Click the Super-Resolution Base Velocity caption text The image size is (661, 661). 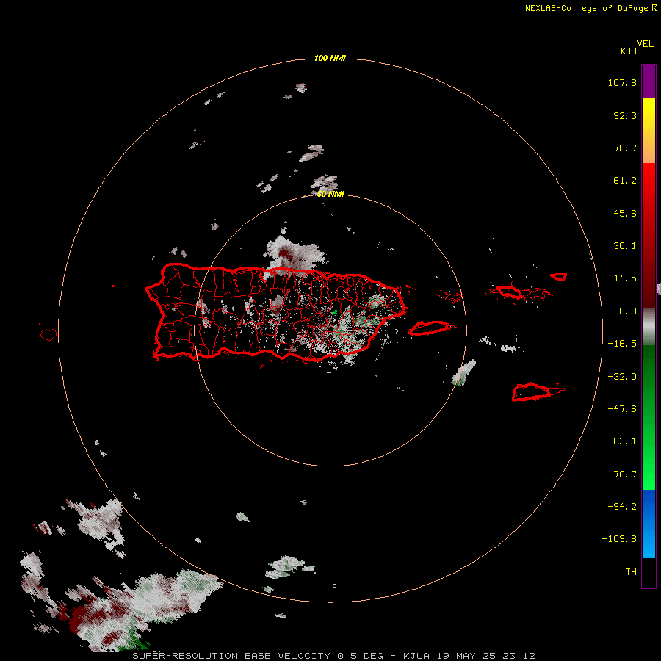(x=333, y=656)
